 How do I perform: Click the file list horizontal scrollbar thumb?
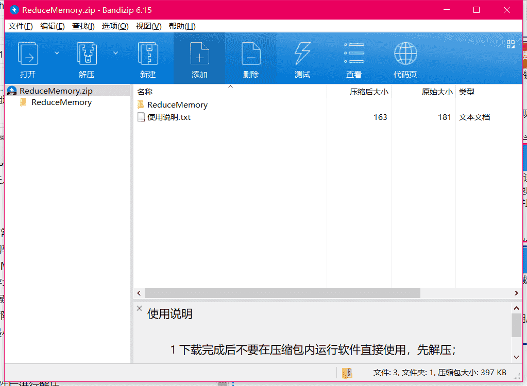pyautogui.click(x=282, y=293)
